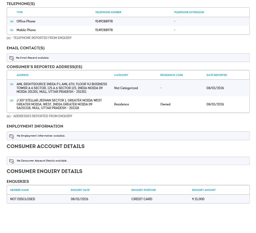Click the folder icon beside No Email Record
This screenshot has width=256, height=233.
point(11,58)
